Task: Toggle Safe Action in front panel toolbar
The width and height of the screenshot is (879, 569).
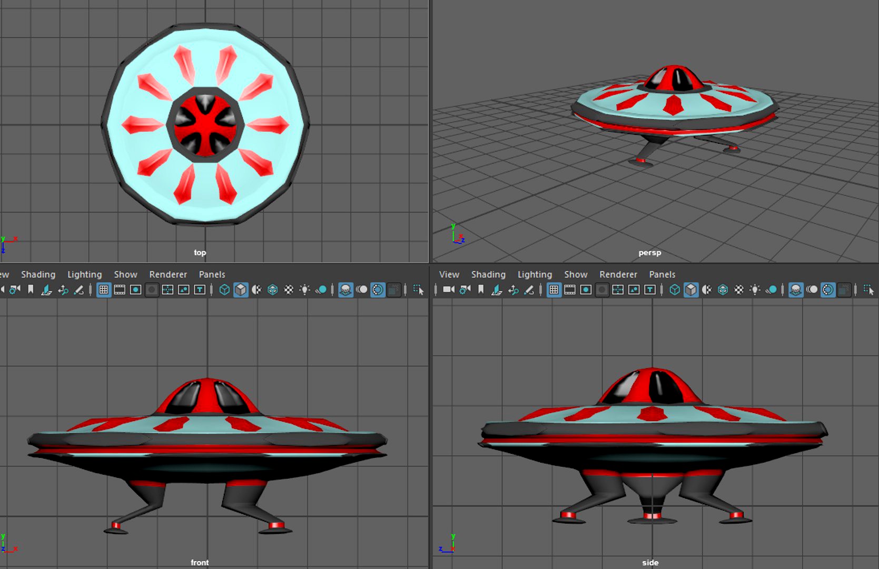Action: coord(183,289)
